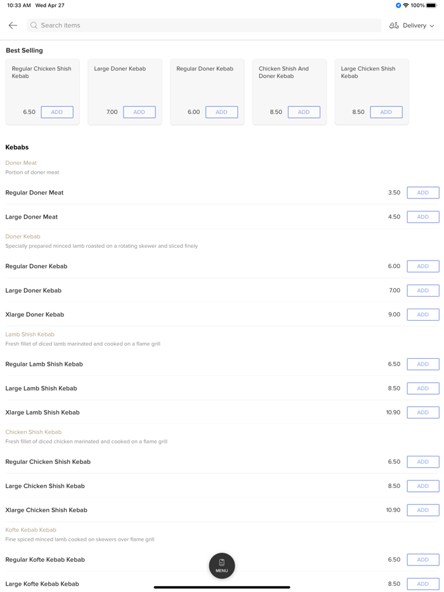
Task: Select Large Lamb Shish Kebab item name
Action: tap(41, 388)
